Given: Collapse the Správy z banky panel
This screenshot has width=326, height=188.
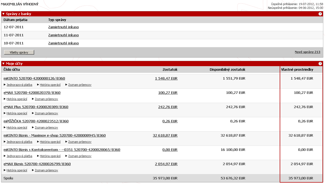Looking at the screenshot, I should (3, 14).
